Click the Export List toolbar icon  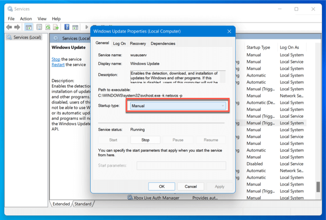[56, 27]
